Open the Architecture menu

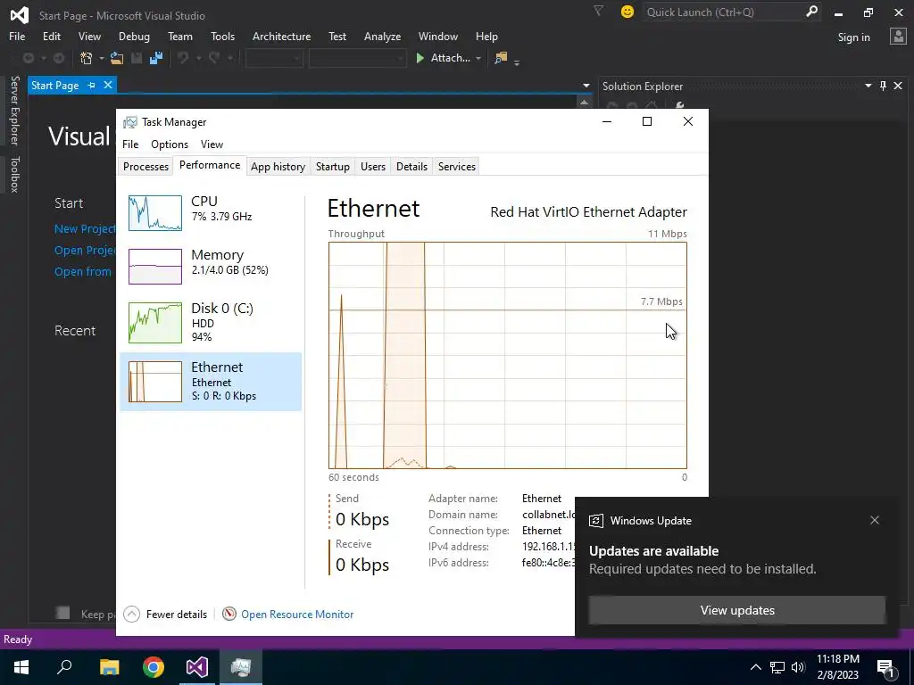(281, 36)
